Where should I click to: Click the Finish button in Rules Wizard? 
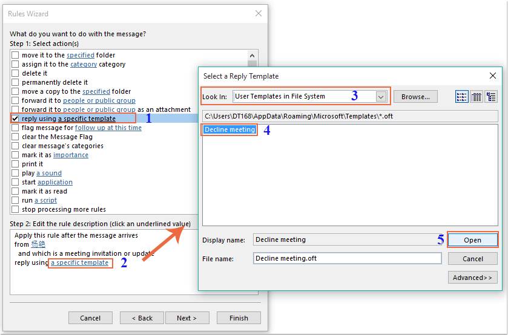pos(239,318)
